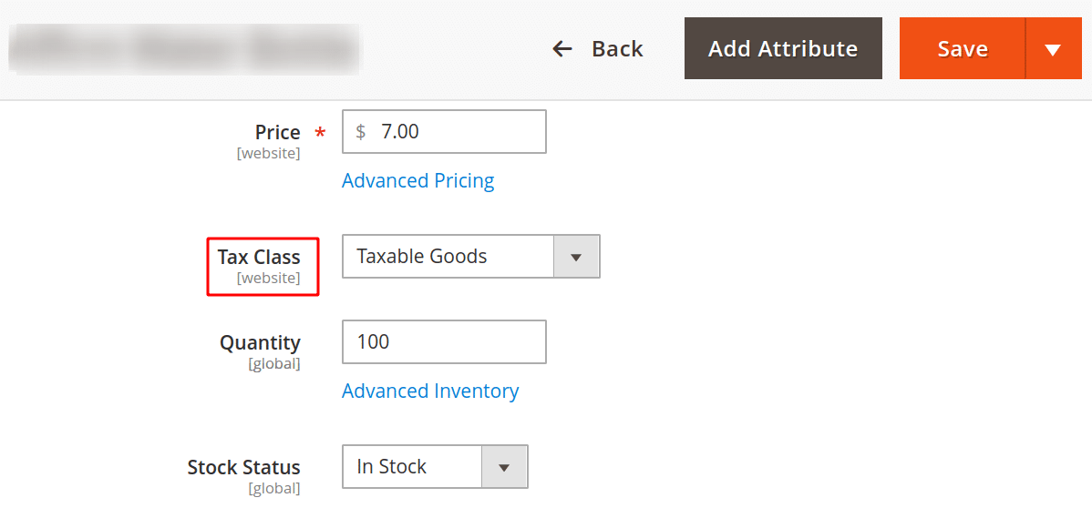1092x508 pixels.
Task: Save the product
Action: (962, 49)
